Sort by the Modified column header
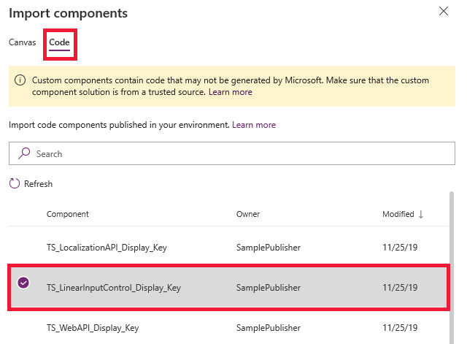 398,214
